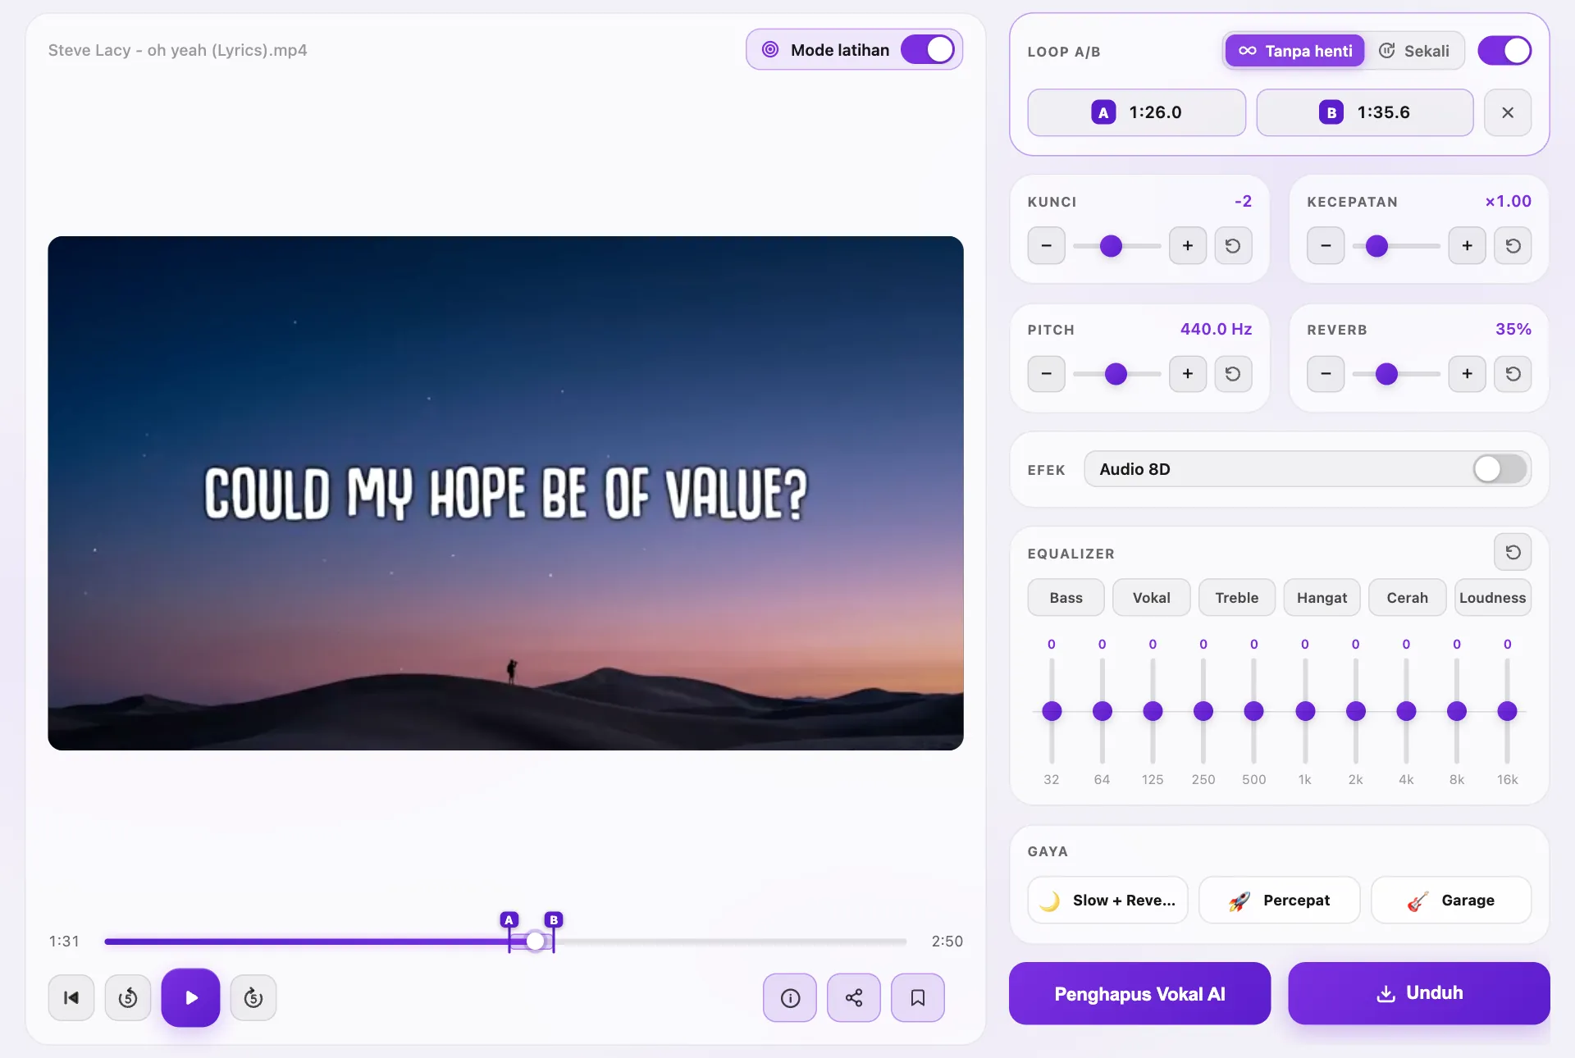Click the 1k equalizer band slider

(x=1305, y=711)
